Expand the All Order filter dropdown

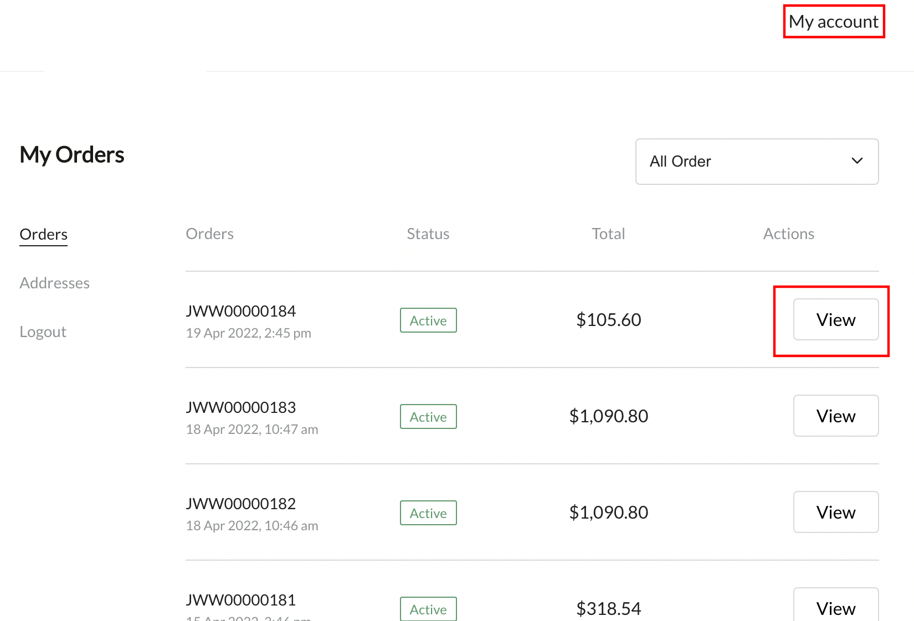(x=756, y=161)
